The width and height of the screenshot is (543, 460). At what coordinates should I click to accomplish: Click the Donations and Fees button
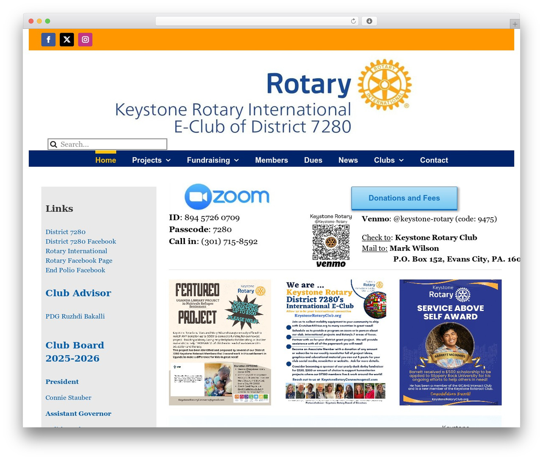(x=404, y=198)
